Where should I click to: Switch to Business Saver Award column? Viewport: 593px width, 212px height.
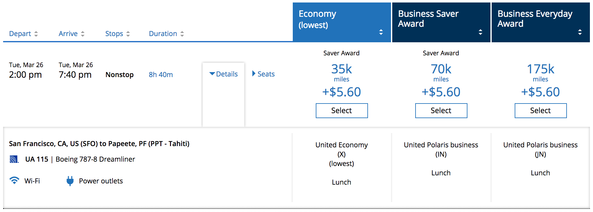(429, 19)
